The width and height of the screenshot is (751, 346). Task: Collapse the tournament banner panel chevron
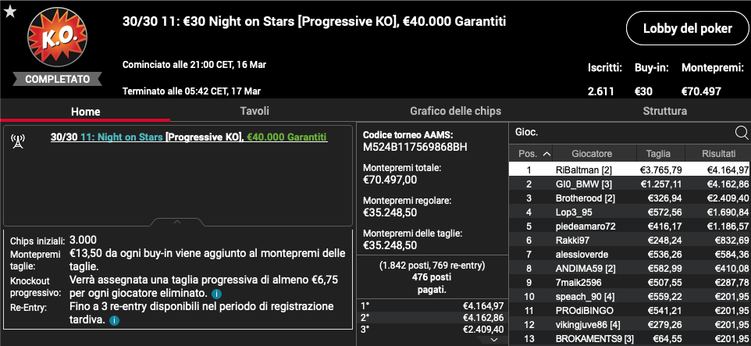pyautogui.click(x=177, y=222)
